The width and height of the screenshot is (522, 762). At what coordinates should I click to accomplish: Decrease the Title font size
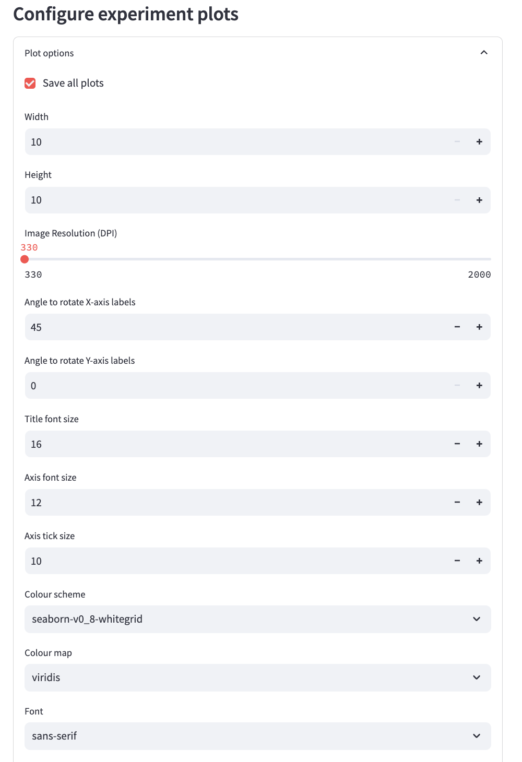click(457, 444)
